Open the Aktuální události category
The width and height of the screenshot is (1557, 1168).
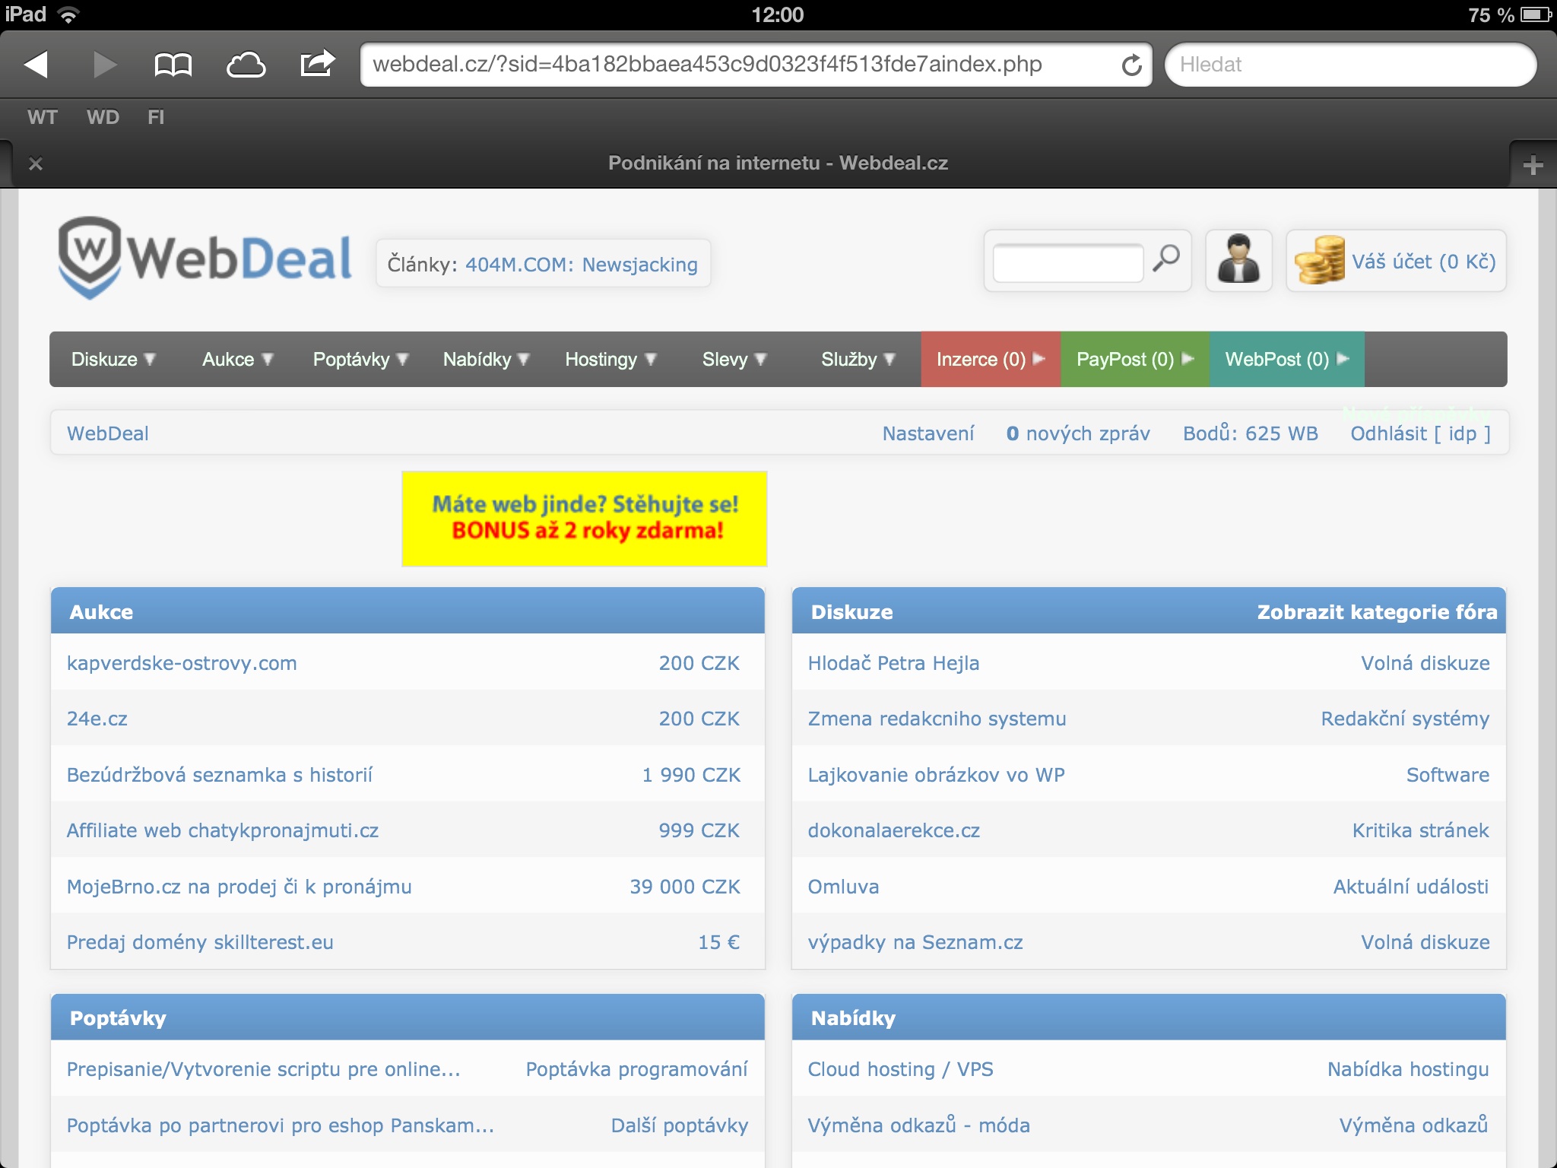[1411, 887]
